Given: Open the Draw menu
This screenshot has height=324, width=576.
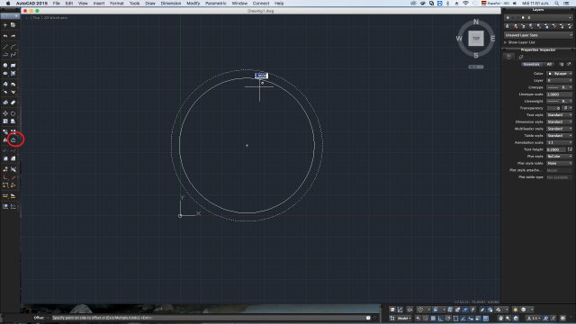Looking at the screenshot, I should tap(150, 4).
